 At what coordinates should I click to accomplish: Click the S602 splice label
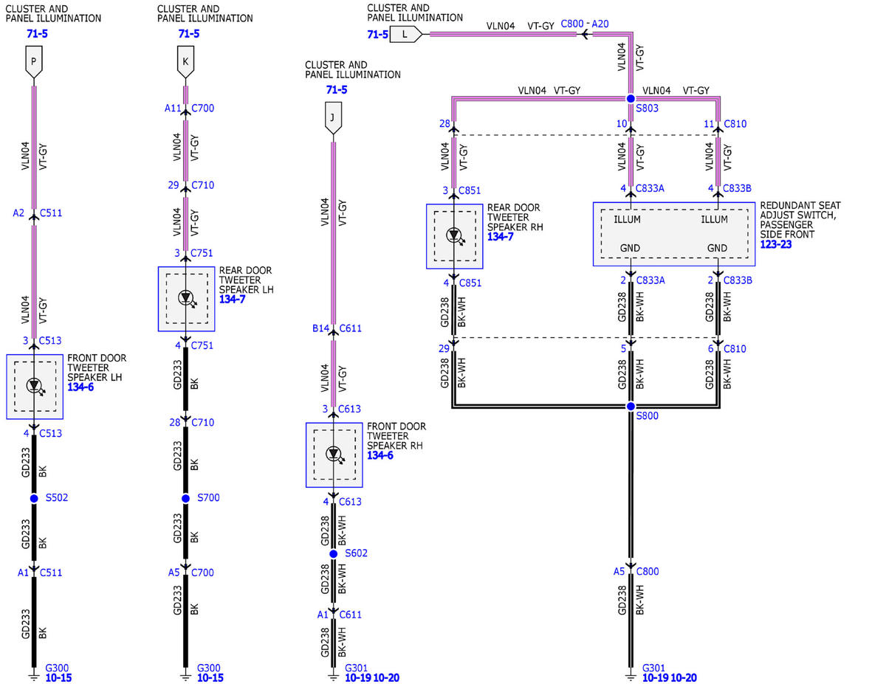(x=356, y=553)
